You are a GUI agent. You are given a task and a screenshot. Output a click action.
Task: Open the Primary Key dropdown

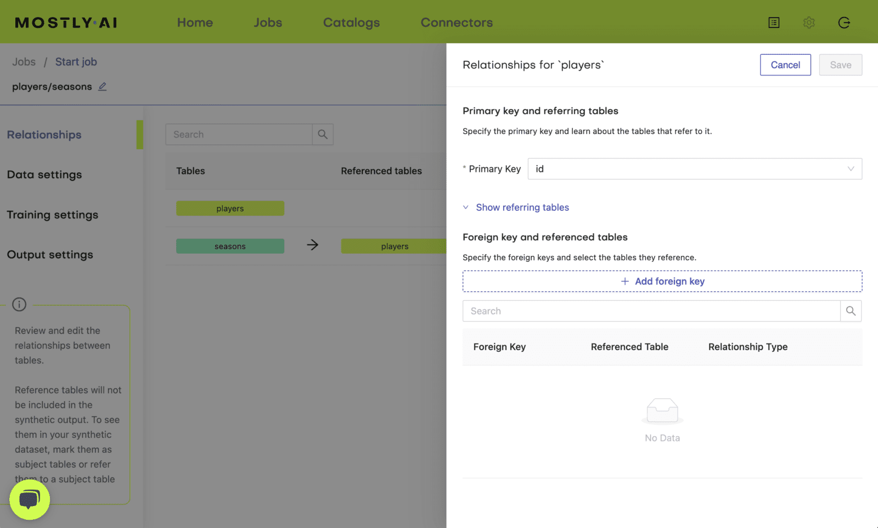[x=694, y=169]
